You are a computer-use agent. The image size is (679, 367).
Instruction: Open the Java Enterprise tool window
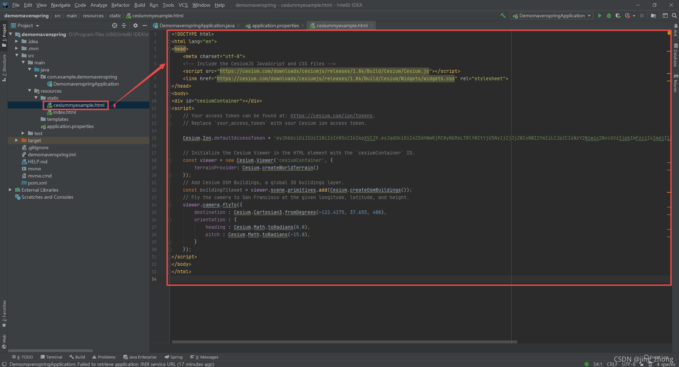pyautogui.click(x=140, y=357)
